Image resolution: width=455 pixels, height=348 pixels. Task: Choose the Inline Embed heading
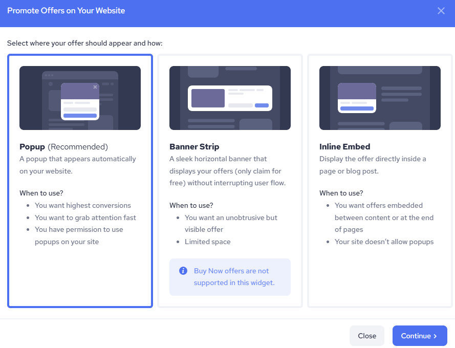(x=344, y=147)
